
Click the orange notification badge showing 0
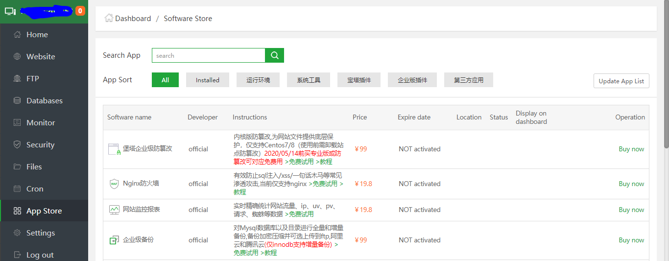click(80, 11)
